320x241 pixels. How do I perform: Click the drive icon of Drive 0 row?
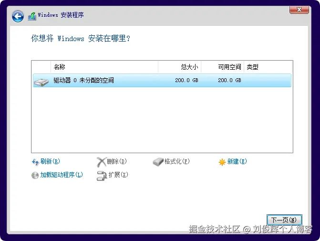[x=41, y=82]
